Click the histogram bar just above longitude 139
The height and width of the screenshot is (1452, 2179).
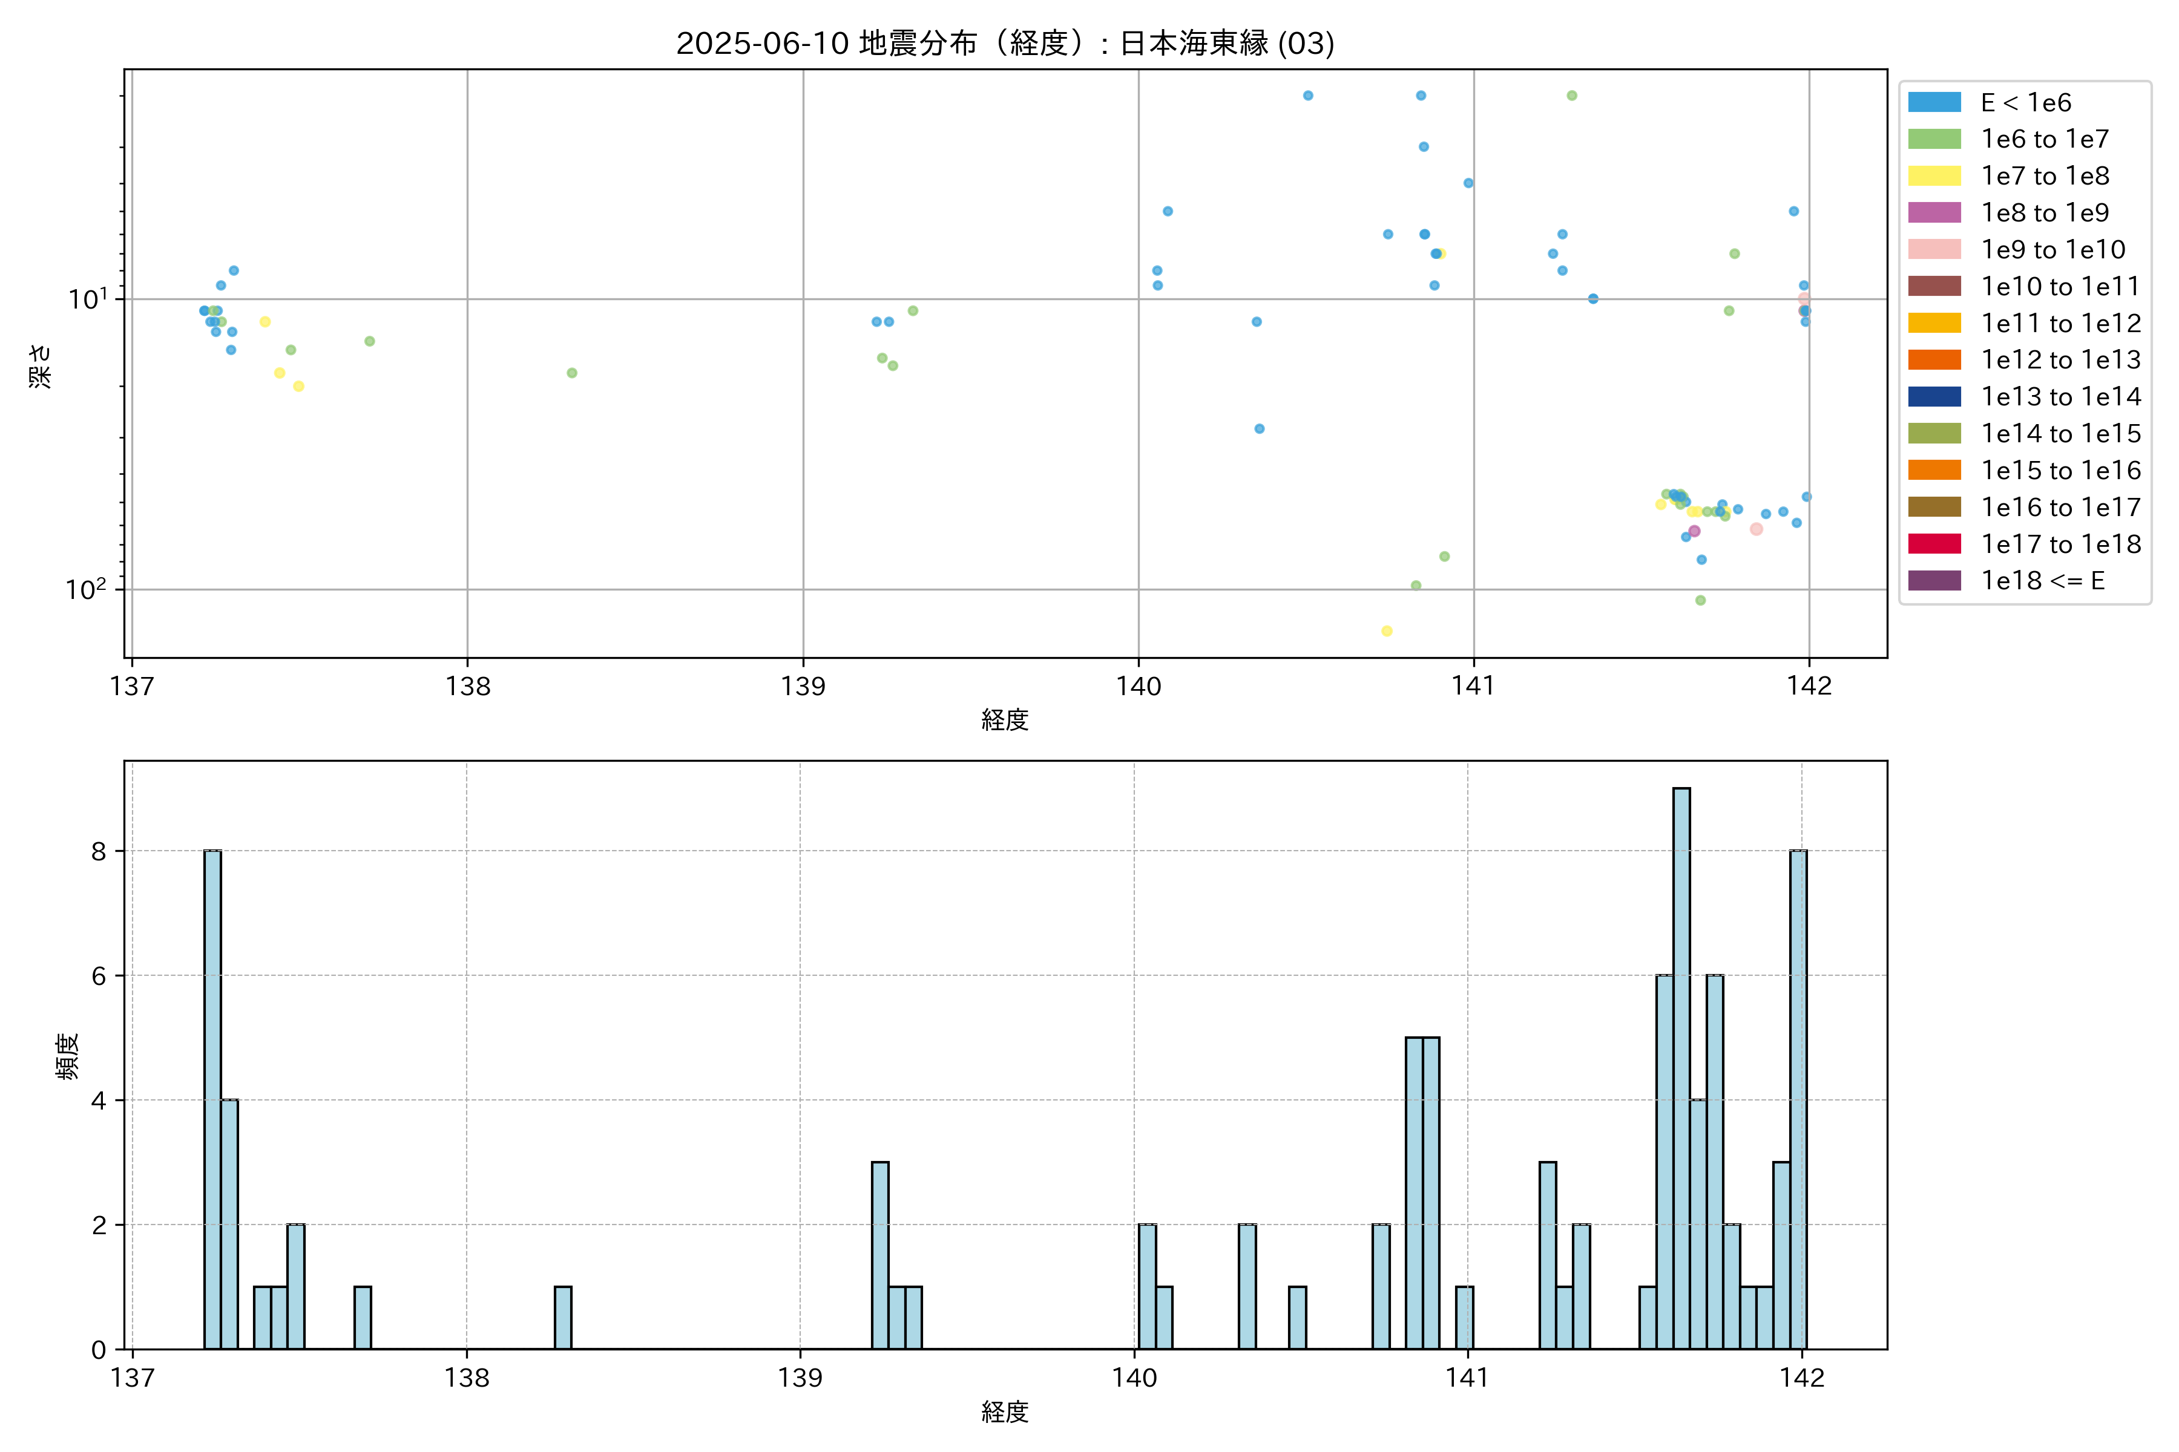tap(879, 1255)
